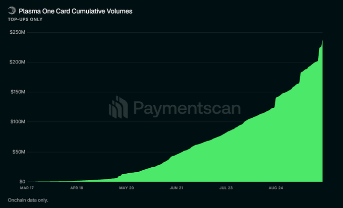Click the 'Onchain data only.' footnote
343x208 pixels.
tap(28, 200)
